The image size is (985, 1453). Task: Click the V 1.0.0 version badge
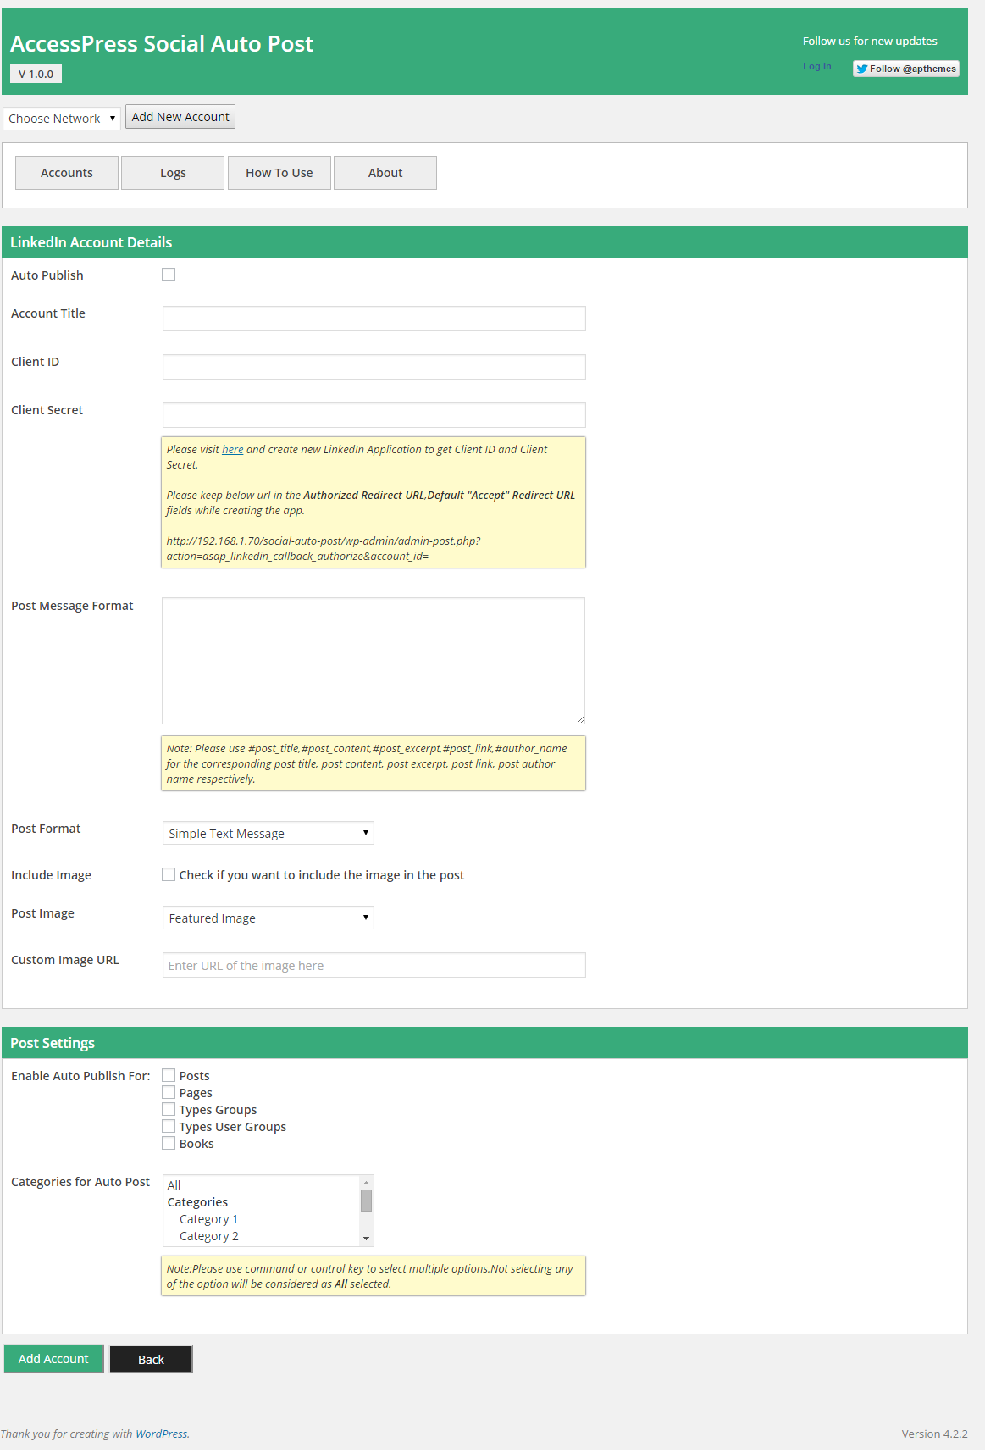tap(36, 74)
